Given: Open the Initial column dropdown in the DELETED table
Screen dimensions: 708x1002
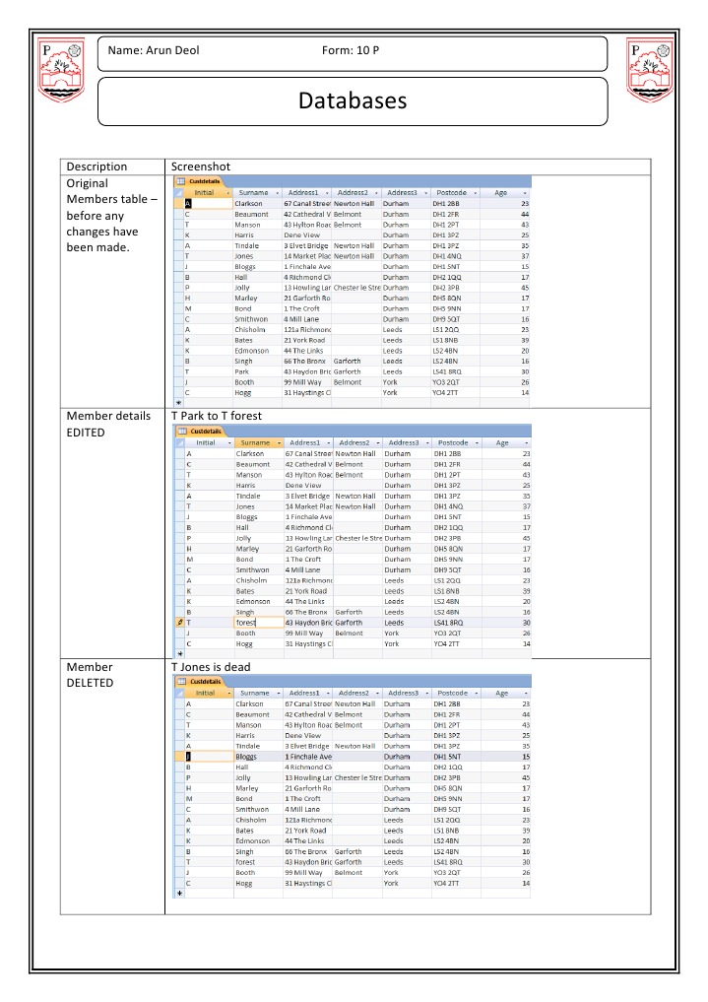Looking at the screenshot, I should [x=229, y=694].
